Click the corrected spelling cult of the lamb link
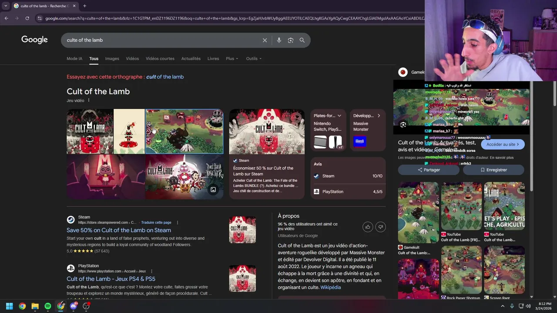 pyautogui.click(x=165, y=77)
